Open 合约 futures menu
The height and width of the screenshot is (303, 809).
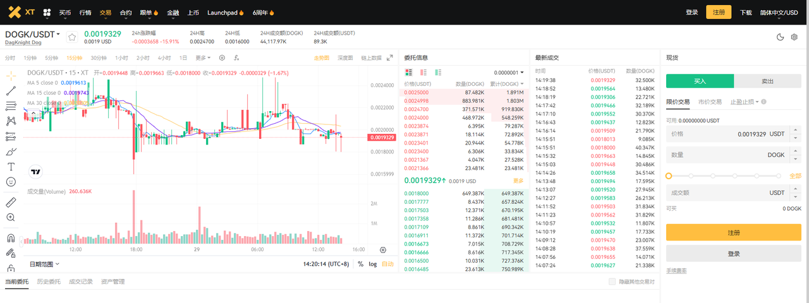[126, 12]
